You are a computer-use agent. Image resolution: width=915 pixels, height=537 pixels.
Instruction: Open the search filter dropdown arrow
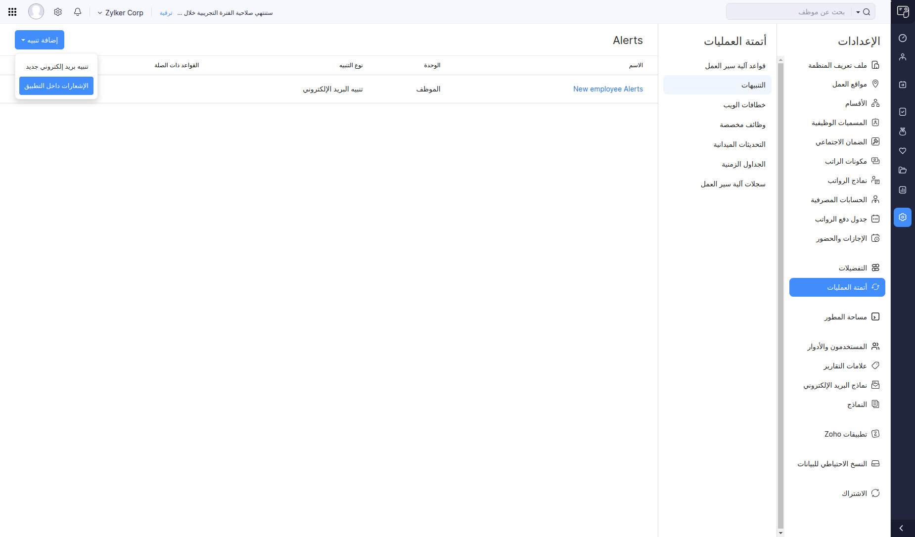[x=858, y=12]
